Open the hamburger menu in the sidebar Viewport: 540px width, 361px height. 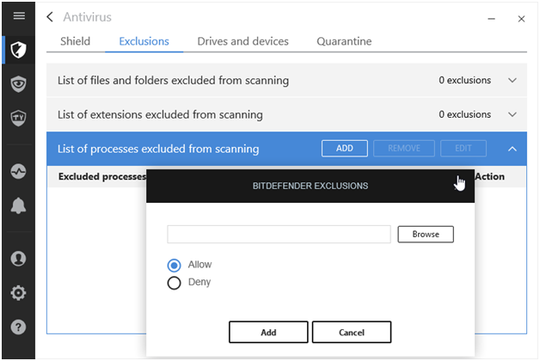pos(19,15)
